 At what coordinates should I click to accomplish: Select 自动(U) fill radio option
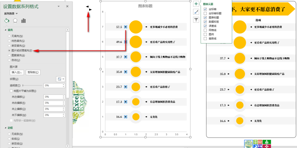point(14,60)
